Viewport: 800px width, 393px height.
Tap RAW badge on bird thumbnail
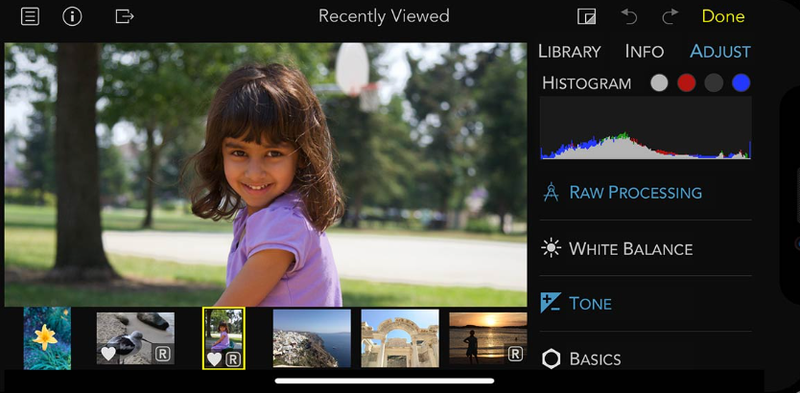coord(163,354)
